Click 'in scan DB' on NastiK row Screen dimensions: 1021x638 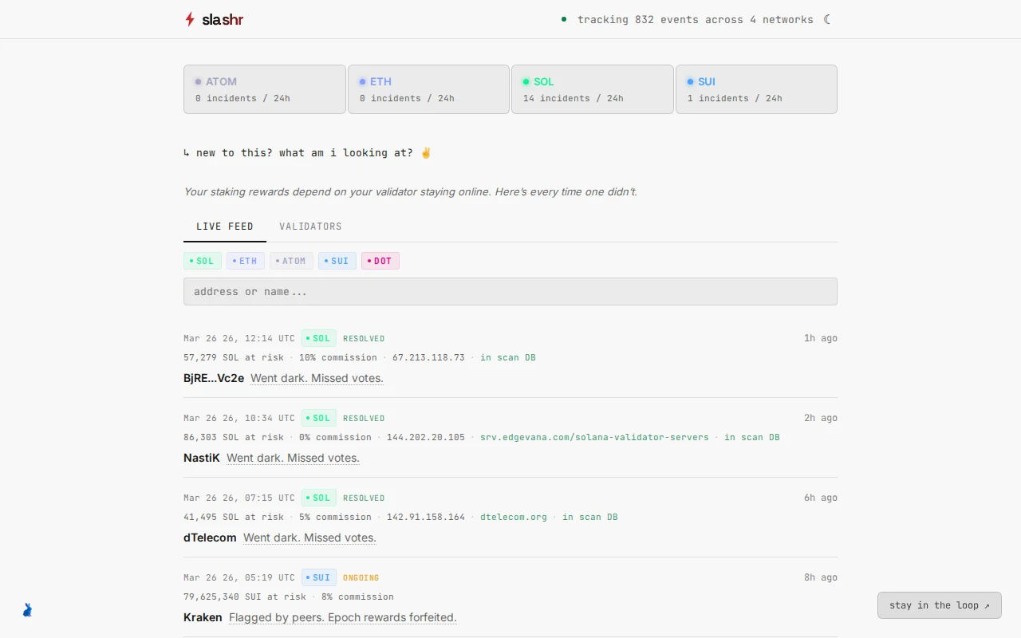(752, 437)
